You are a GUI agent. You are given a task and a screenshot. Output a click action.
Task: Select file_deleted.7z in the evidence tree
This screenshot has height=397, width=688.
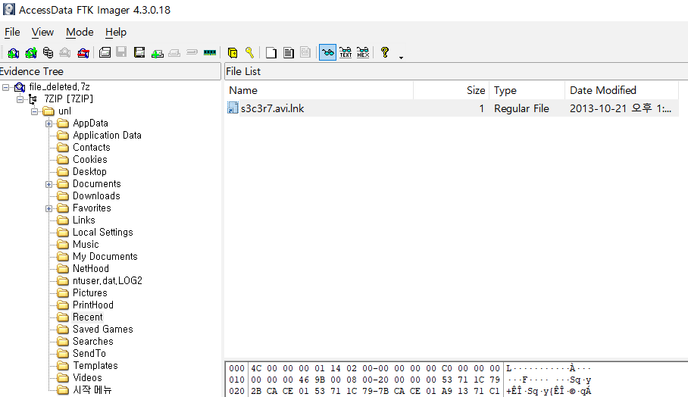pyautogui.click(x=59, y=87)
